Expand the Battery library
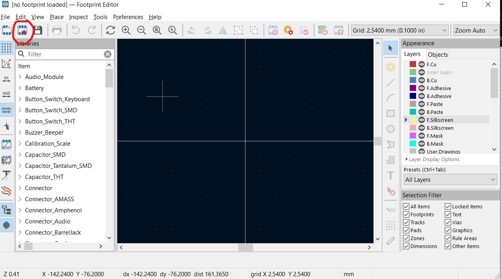502x279 pixels. tap(20, 88)
